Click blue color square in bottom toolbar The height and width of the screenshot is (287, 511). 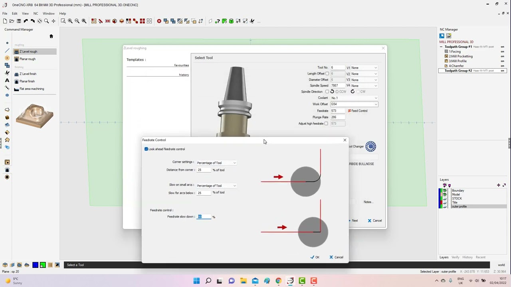[35, 265]
